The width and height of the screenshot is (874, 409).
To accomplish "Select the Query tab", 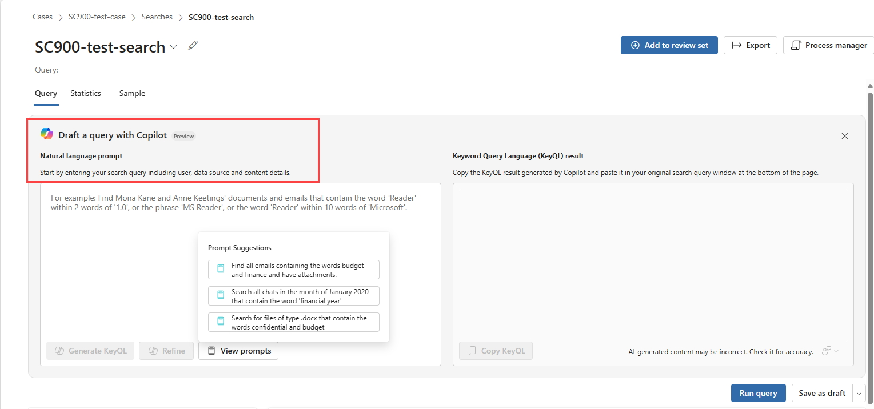I will (x=46, y=93).
